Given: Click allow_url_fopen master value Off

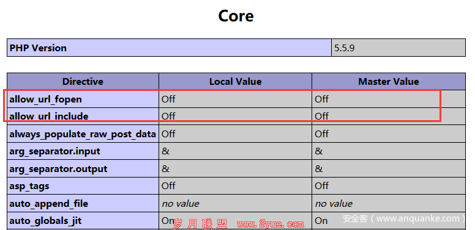Looking at the screenshot, I should pos(321,99).
